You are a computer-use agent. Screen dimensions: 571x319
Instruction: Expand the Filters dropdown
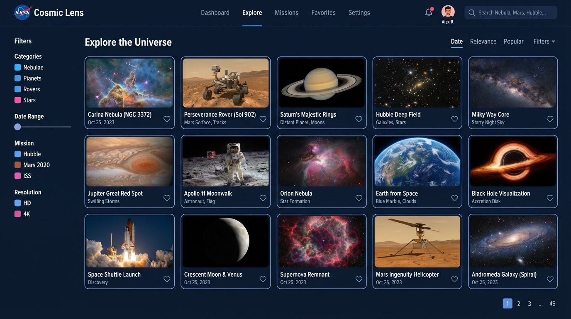tap(544, 42)
